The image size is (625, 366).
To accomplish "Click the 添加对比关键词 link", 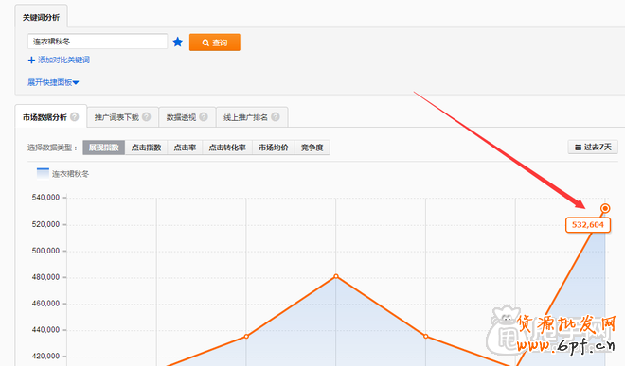I will [x=63, y=61].
